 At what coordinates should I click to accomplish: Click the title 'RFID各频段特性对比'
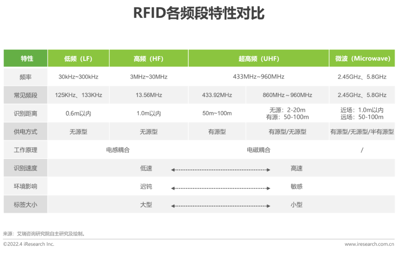[199, 13]
